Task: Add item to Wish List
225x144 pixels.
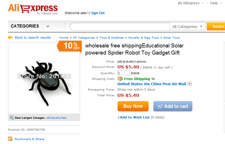Action: (x=134, y=117)
